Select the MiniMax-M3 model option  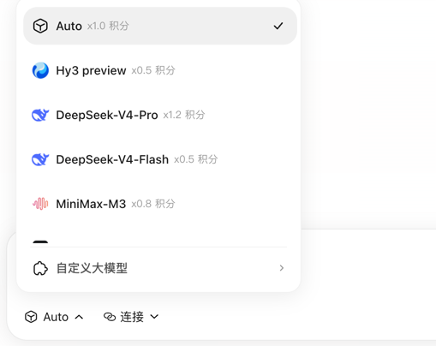pyautogui.click(x=160, y=204)
